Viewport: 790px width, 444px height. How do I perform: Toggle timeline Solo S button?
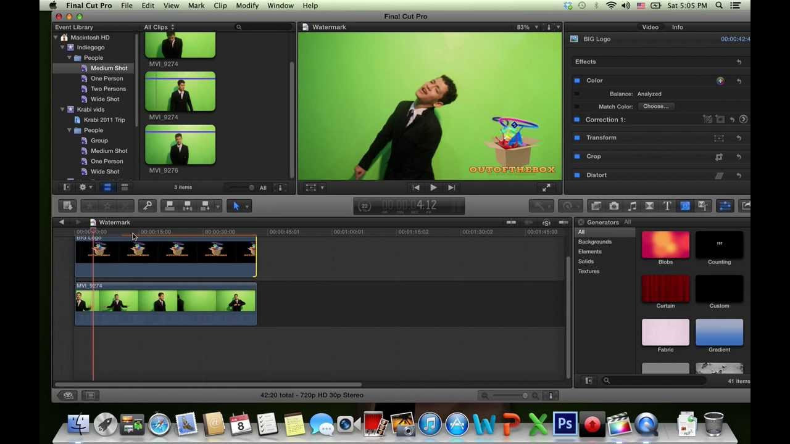[546, 222]
